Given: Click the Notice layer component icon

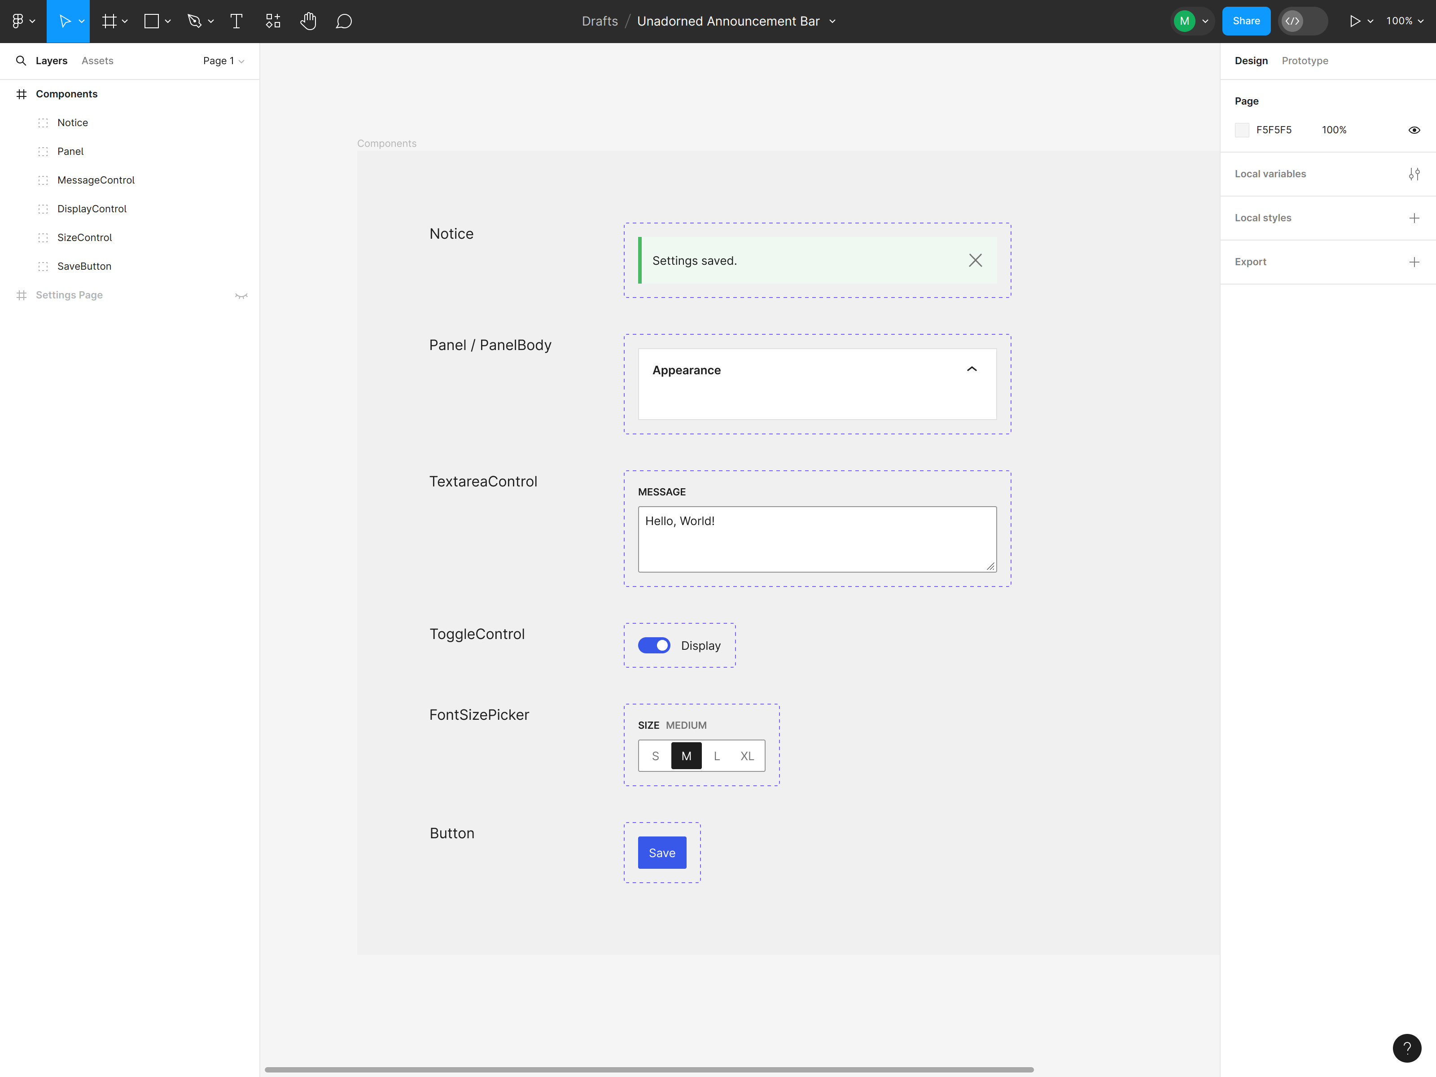Looking at the screenshot, I should click(43, 123).
